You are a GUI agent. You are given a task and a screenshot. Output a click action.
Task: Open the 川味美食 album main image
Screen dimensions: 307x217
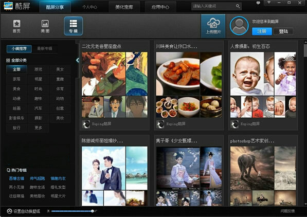click(x=178, y=74)
